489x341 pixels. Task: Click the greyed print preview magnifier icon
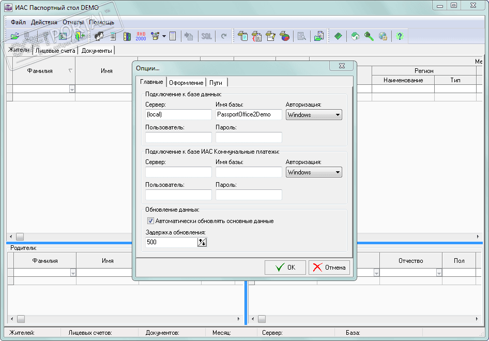pyautogui.click(x=301, y=36)
